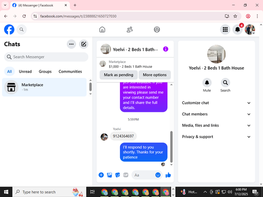Click message '9124364697'
Screen dimensions: 263x197
pyautogui.click(x=123, y=136)
